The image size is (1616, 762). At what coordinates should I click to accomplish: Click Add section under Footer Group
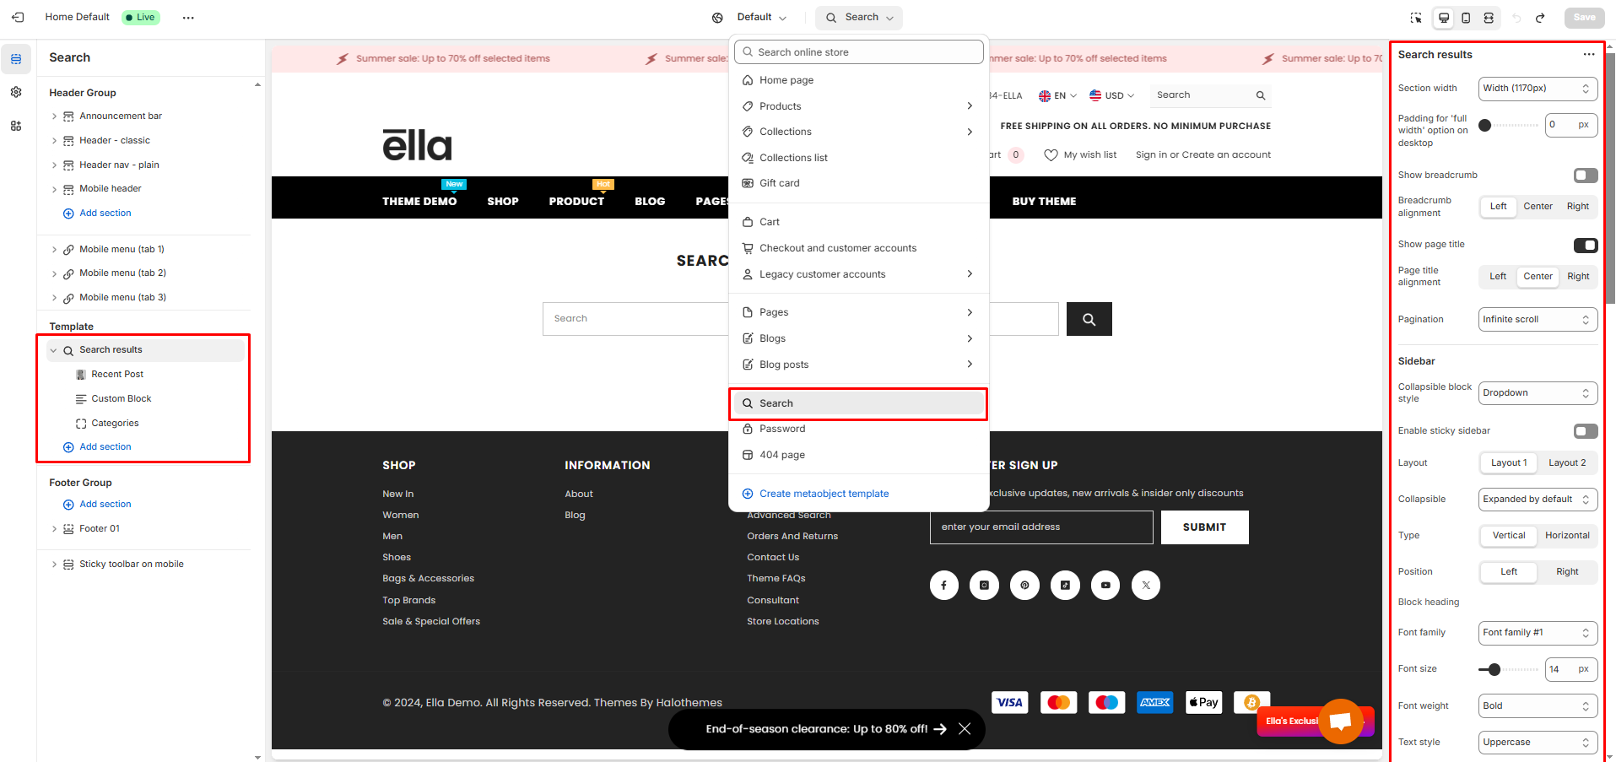pyautogui.click(x=105, y=505)
